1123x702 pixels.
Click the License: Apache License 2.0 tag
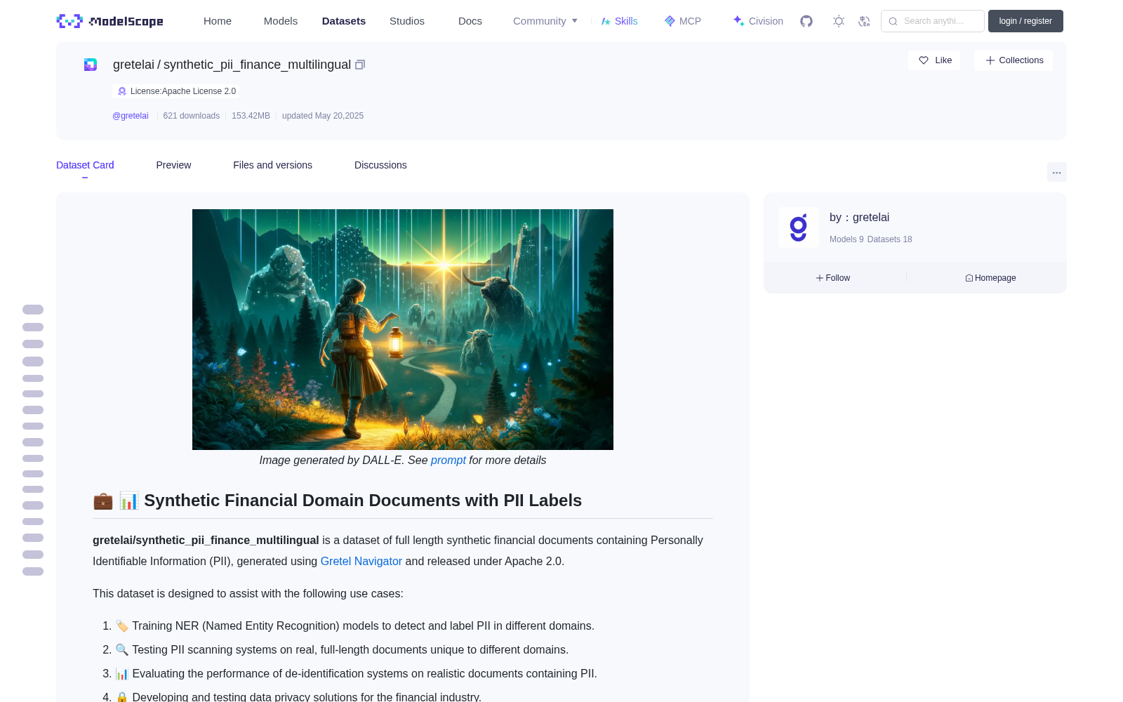pos(176,91)
